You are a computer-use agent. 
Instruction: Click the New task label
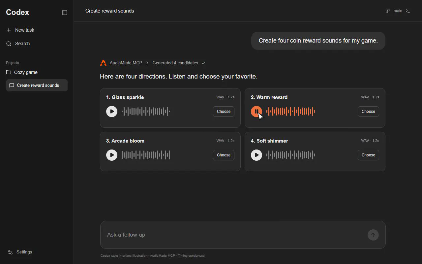pos(25,30)
